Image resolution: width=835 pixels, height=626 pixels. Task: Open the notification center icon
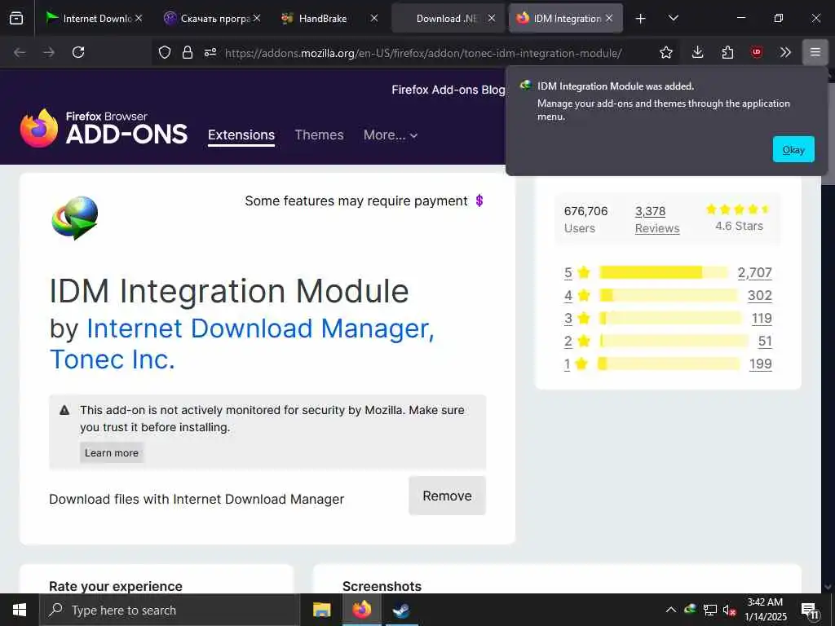(x=810, y=610)
